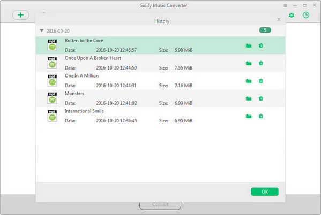This screenshot has height=215, width=321.
Task: Open the history clock icon
Action: [306, 15]
